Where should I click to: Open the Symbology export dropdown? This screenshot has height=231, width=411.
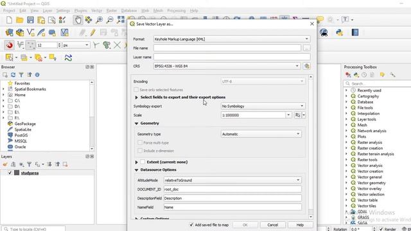[x=263, y=106]
